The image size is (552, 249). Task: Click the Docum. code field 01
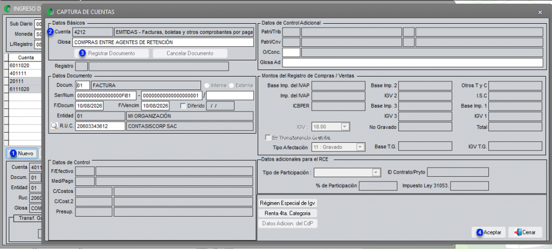[x=82, y=85]
